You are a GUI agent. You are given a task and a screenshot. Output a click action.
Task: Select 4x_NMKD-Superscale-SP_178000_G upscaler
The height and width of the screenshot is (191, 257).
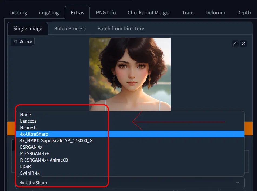coord(130,140)
